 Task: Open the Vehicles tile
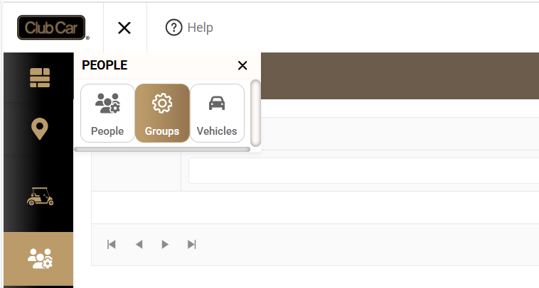point(217,113)
